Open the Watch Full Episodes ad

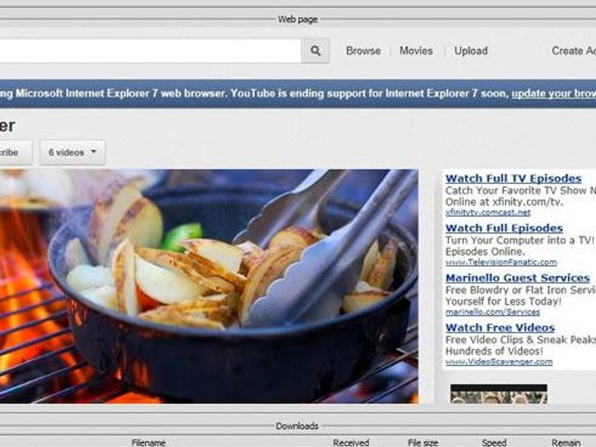tap(504, 229)
